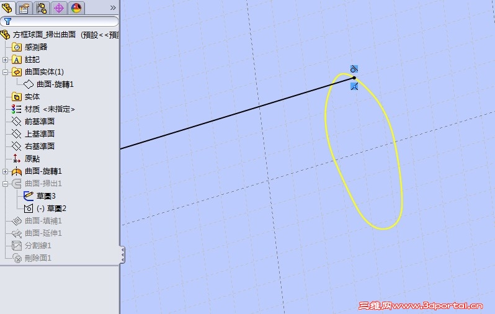Select the black sketch line in the viewport
Screen dimensions: 495x314
click(237, 113)
